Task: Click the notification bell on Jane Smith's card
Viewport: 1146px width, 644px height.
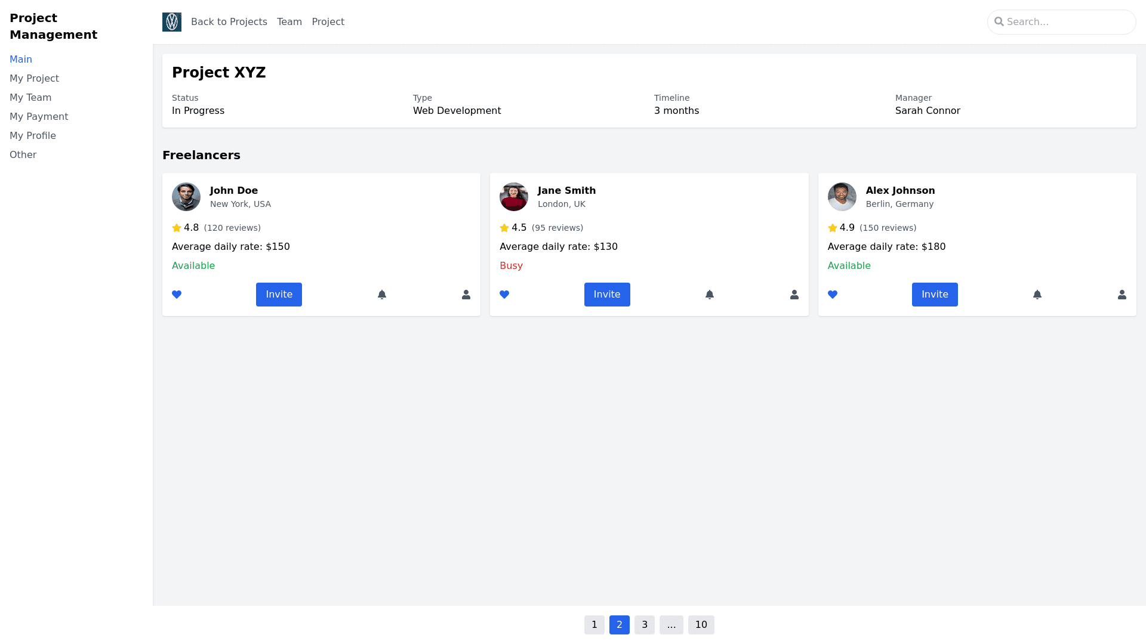Action: tap(710, 294)
